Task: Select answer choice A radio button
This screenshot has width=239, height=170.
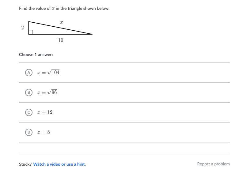Action: tap(28, 73)
